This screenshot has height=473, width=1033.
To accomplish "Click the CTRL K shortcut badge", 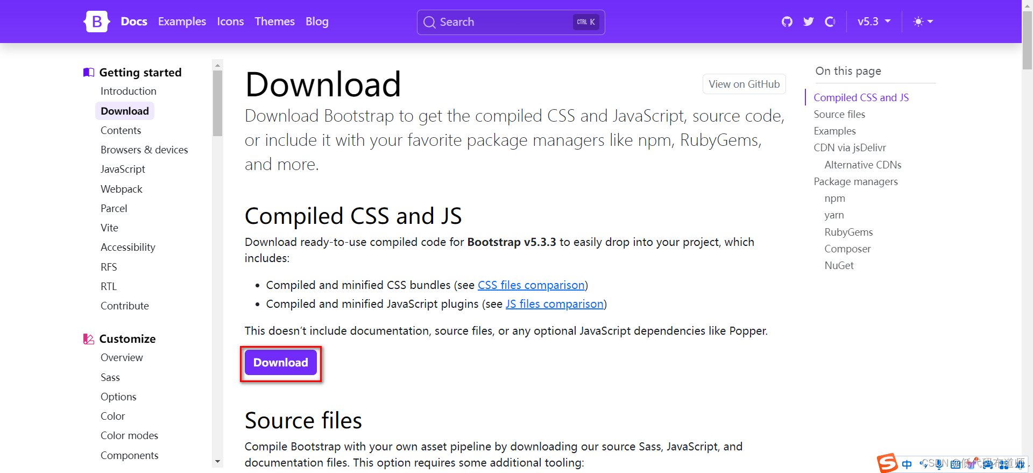I will pos(586,22).
